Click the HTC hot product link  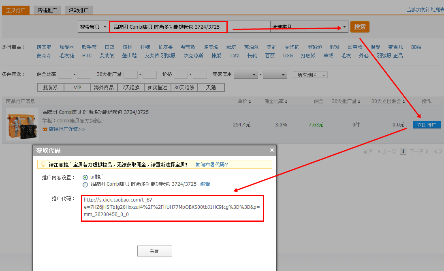87,56
